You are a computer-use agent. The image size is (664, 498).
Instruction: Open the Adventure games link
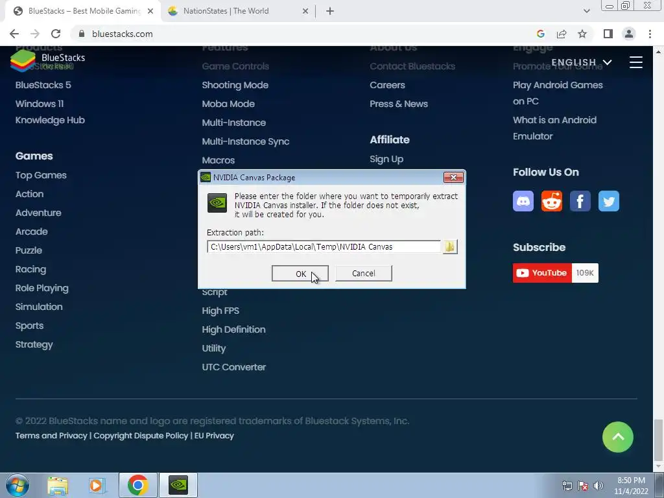coord(38,213)
